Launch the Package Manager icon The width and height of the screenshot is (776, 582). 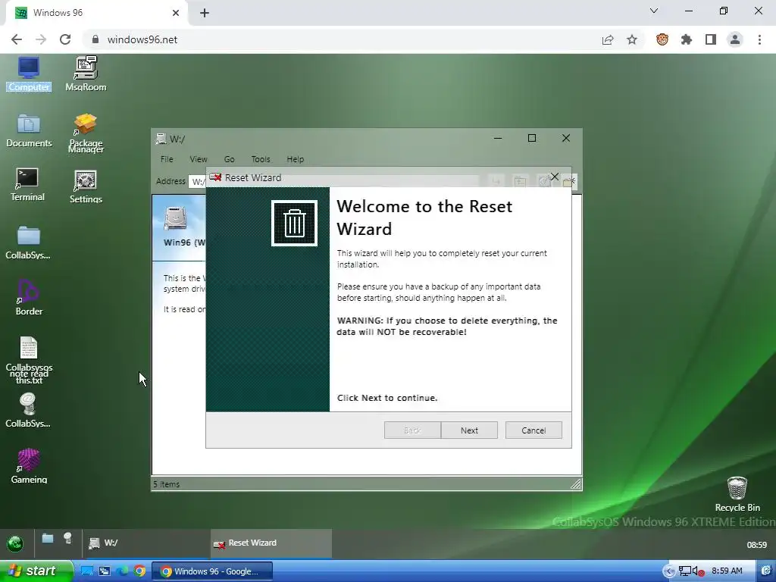pyautogui.click(x=86, y=133)
